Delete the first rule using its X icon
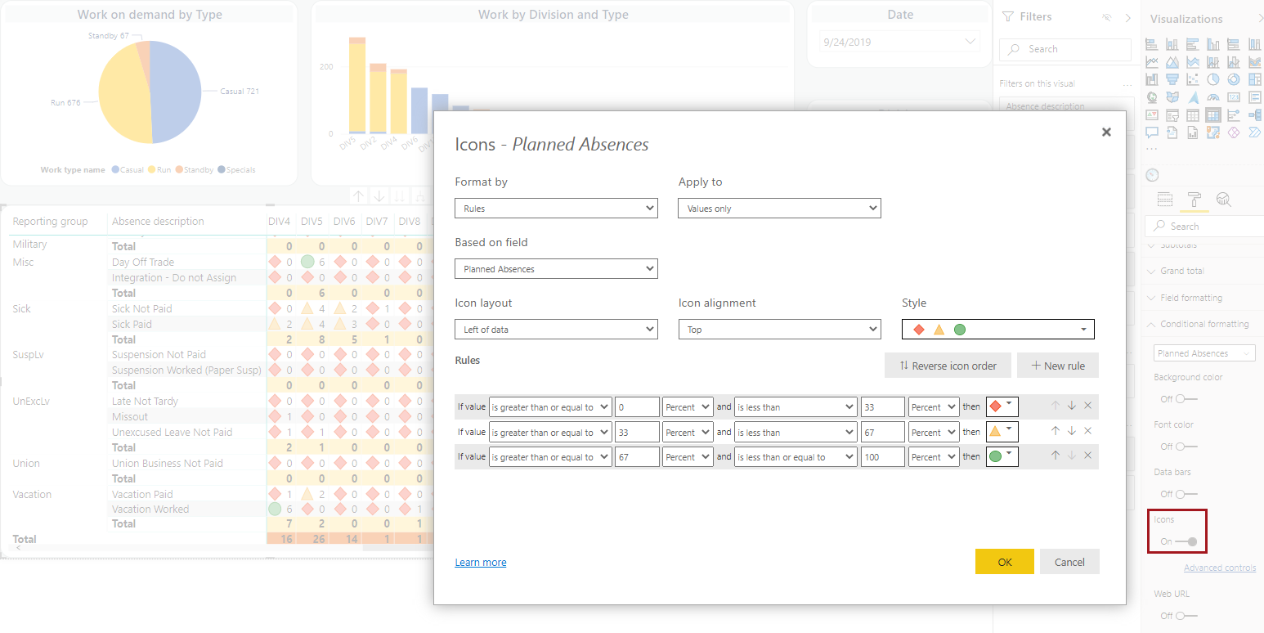 pos(1087,406)
